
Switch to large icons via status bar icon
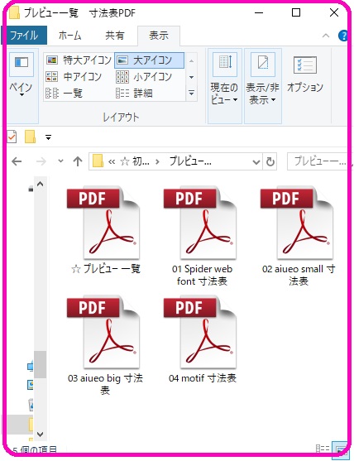(x=340, y=450)
